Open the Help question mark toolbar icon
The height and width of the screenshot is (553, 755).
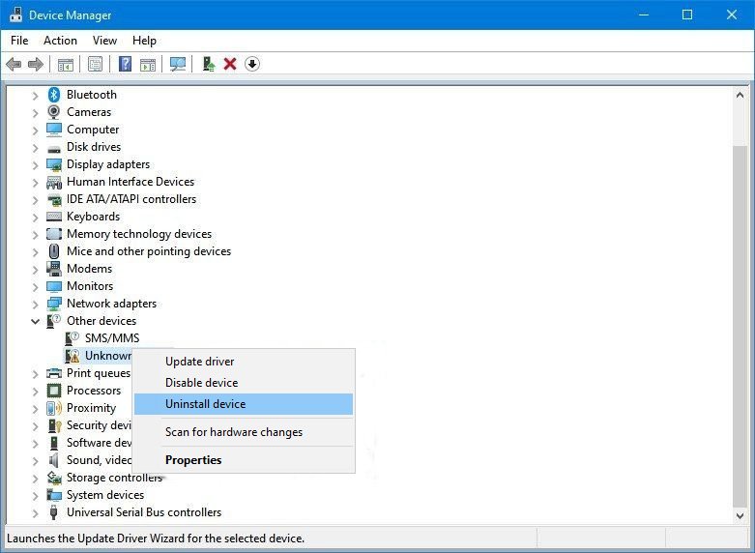(126, 64)
